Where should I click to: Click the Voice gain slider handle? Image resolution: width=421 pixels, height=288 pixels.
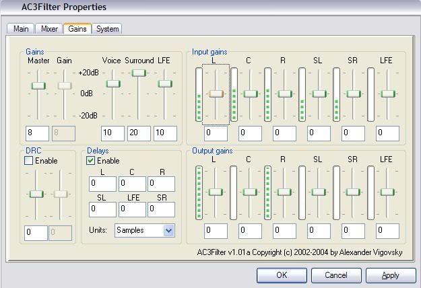point(113,83)
